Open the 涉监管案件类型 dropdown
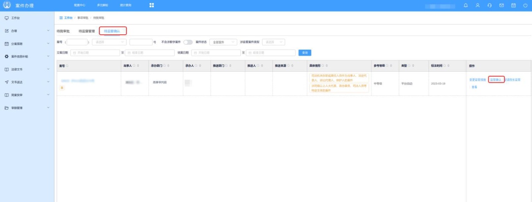532x202 pixels. coord(274,42)
